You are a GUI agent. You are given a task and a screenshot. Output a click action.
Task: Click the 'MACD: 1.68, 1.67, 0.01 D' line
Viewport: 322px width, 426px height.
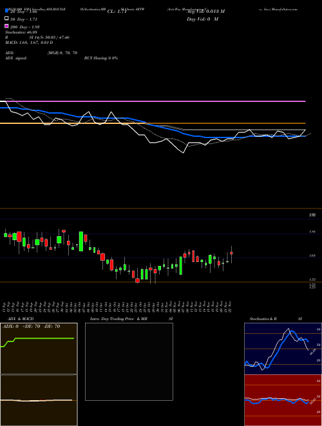click(29, 43)
